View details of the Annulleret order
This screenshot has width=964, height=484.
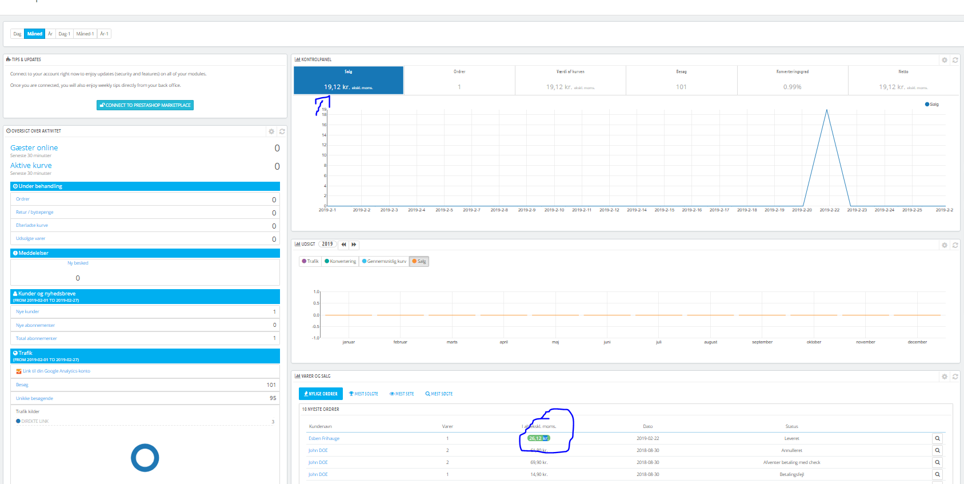coord(937,450)
